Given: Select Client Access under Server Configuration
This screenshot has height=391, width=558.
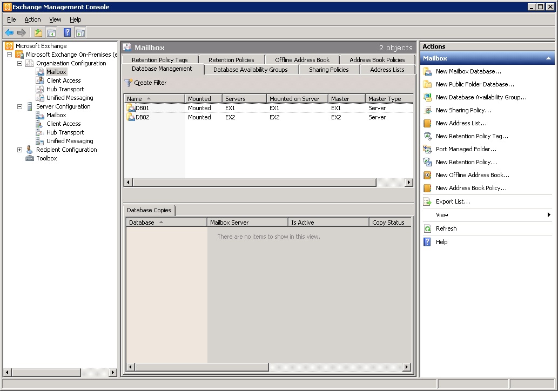Looking at the screenshot, I should coord(64,124).
